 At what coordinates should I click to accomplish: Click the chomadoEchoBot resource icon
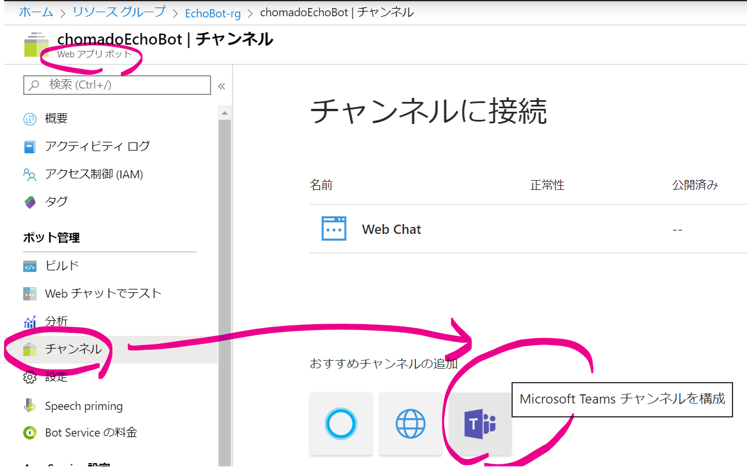tap(37, 45)
